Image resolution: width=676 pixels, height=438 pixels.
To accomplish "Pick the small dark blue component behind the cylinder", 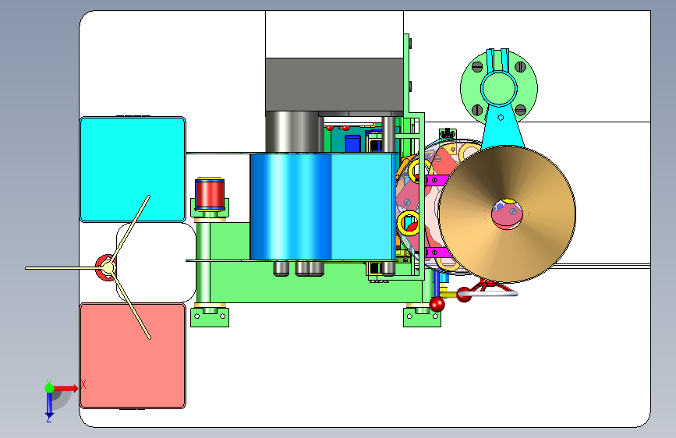I will click(x=352, y=143).
